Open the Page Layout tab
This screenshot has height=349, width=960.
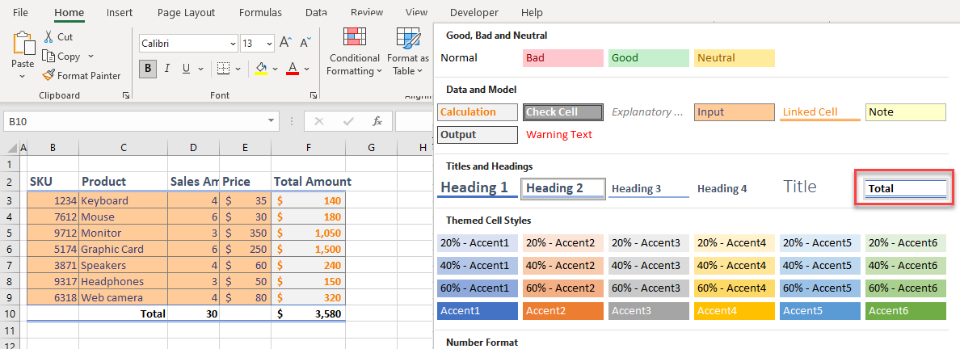pos(186,12)
